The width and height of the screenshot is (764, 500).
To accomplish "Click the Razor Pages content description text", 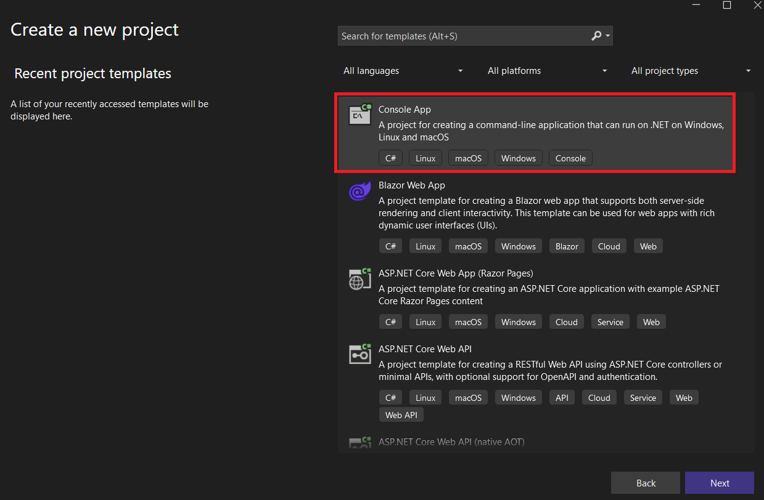I will click(549, 295).
